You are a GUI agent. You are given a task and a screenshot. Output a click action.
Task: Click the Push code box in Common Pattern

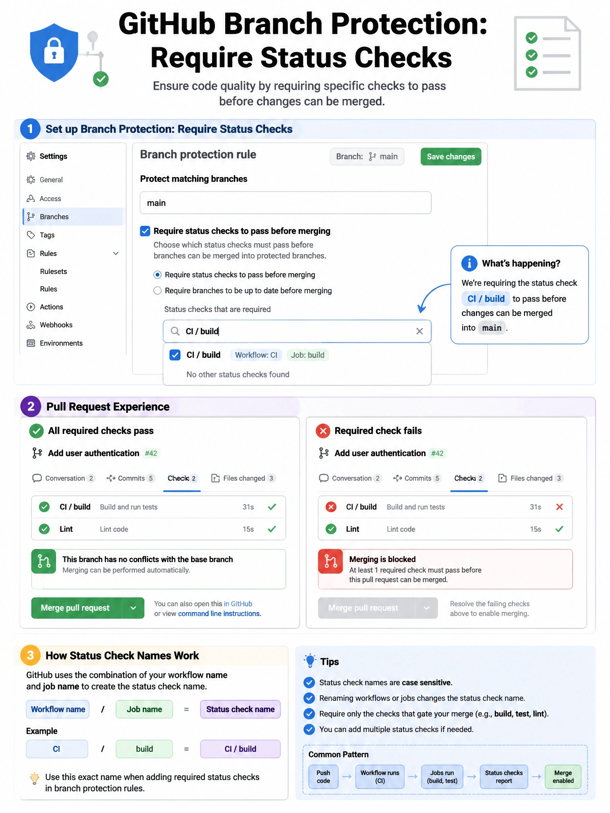323,776
